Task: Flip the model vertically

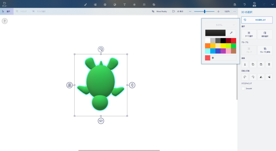Action: pos(269,77)
